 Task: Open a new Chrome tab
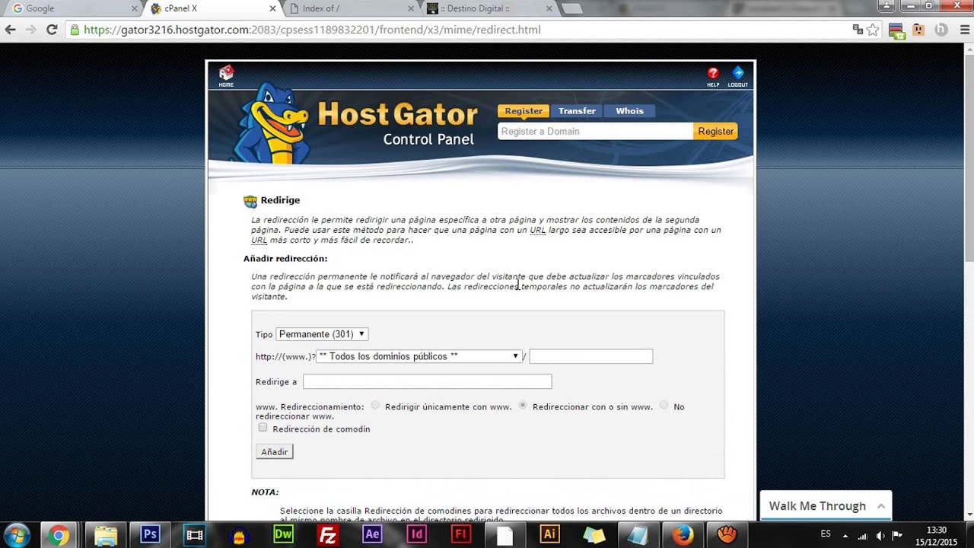pyautogui.click(x=572, y=8)
